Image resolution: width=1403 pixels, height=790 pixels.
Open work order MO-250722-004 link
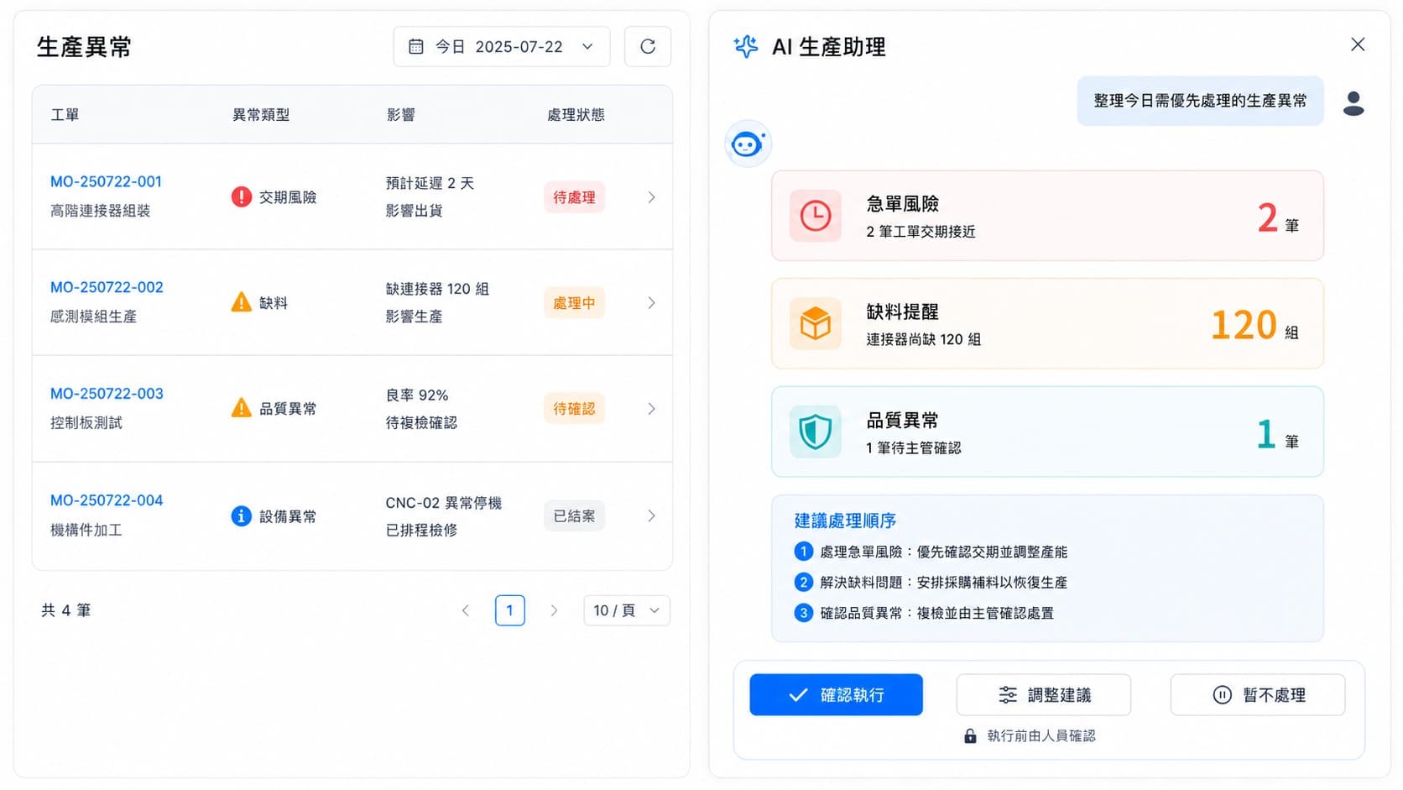(107, 500)
